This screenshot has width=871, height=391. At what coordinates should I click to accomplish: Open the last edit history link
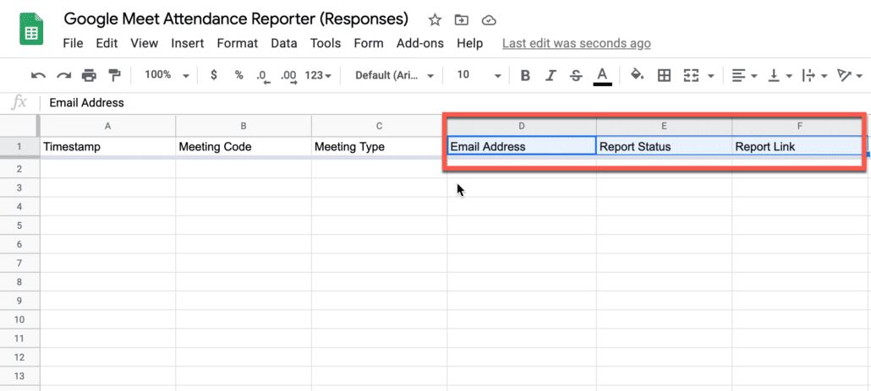point(577,43)
